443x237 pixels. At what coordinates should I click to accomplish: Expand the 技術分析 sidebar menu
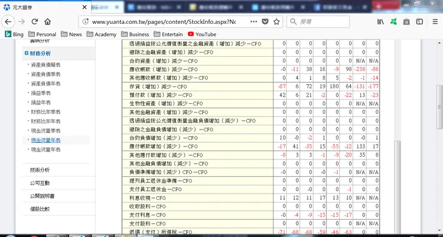point(40,170)
